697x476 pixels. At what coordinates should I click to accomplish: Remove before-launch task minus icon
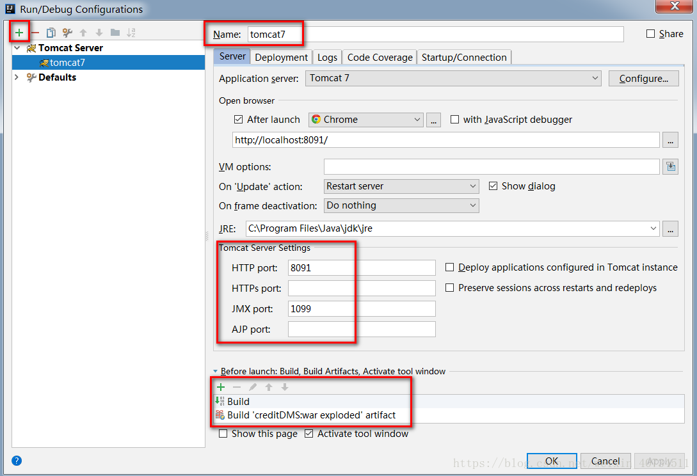(x=237, y=387)
